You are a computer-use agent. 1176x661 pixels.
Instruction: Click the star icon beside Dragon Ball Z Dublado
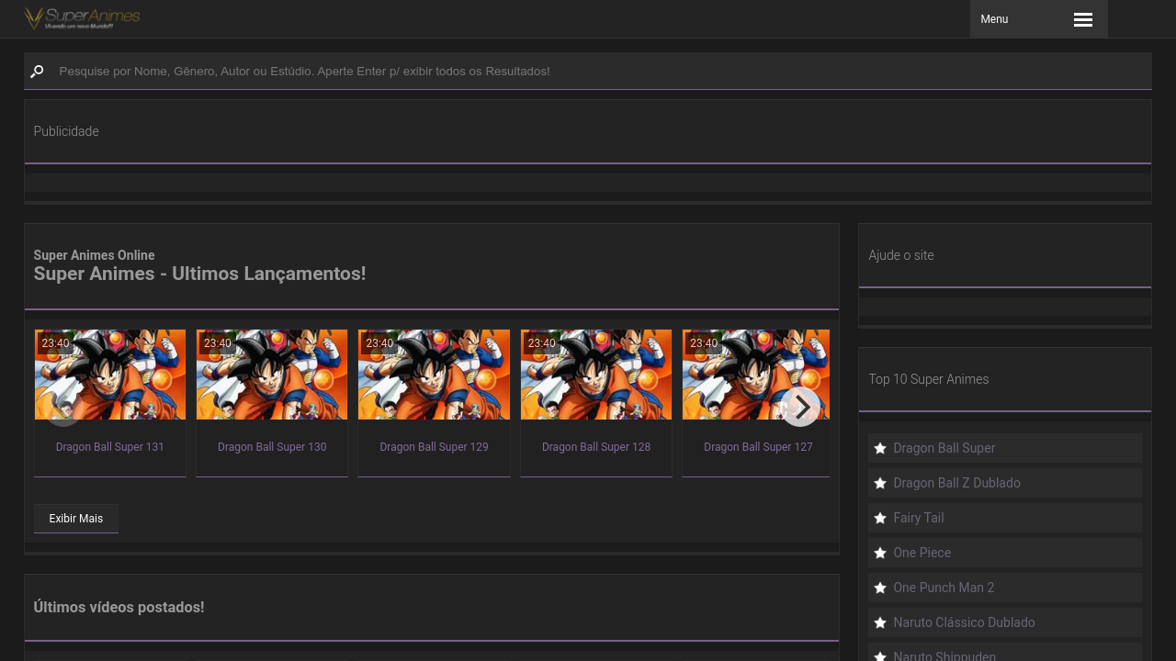click(x=880, y=483)
